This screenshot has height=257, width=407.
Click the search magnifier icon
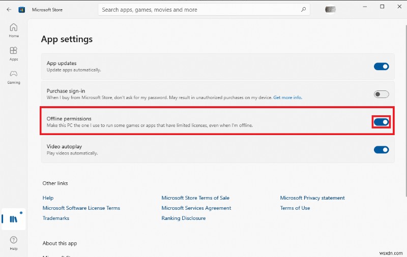coord(304,9)
